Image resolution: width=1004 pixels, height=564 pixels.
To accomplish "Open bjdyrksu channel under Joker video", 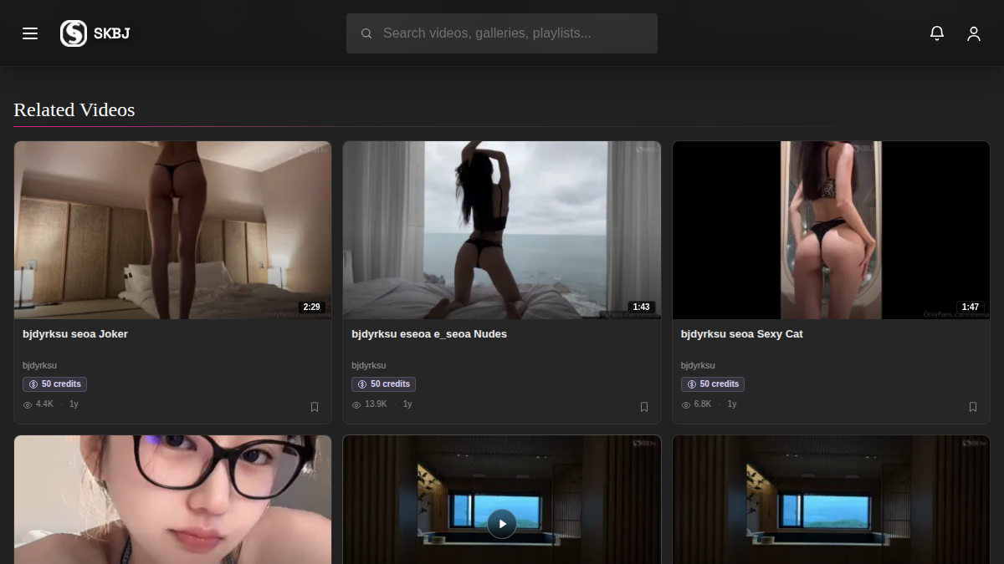I will tap(39, 365).
